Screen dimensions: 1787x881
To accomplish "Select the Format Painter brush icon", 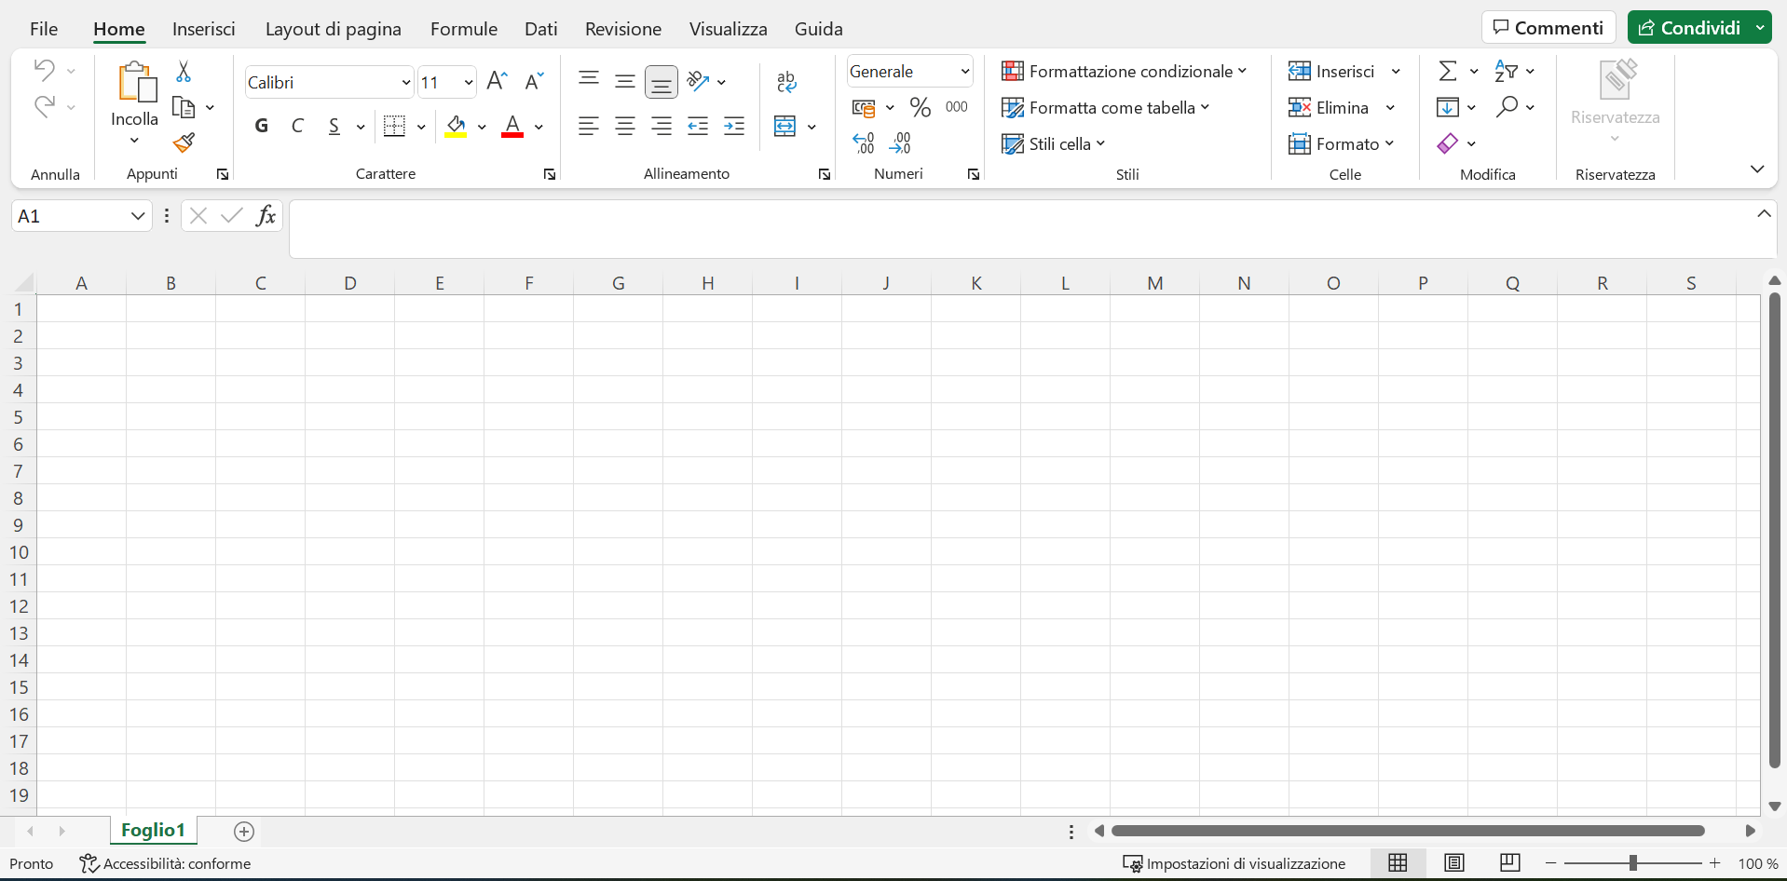I will click(x=184, y=142).
